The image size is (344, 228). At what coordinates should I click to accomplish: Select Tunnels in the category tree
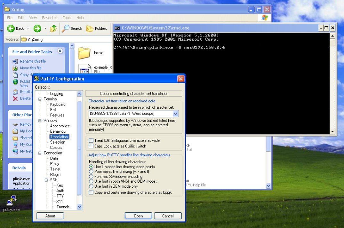[x=63, y=207]
